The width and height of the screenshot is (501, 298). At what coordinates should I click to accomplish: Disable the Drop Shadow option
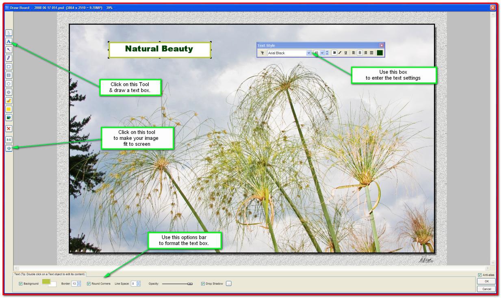tap(203, 284)
